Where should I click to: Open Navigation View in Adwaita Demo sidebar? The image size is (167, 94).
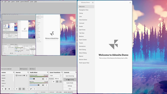[86, 10]
